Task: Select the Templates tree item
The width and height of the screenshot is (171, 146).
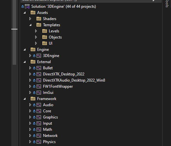Action: click(x=52, y=25)
